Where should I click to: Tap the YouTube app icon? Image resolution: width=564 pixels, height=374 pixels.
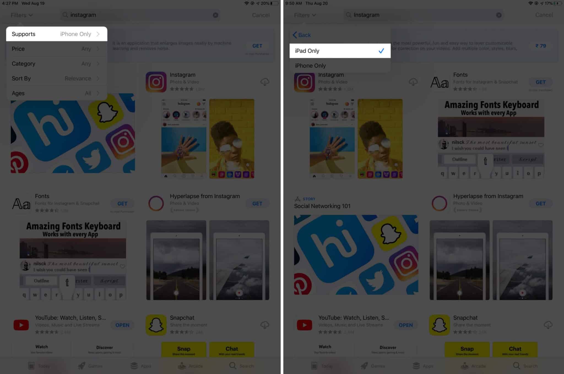pyautogui.click(x=21, y=325)
